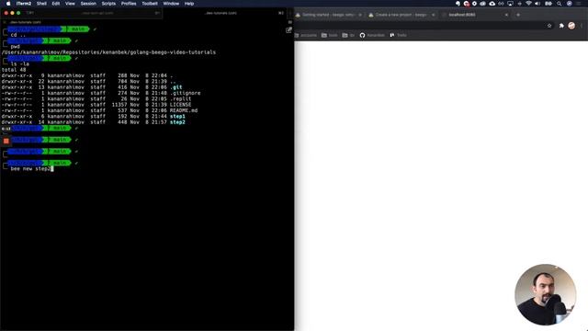
Task: Click the cloud upload status icon
Action: pos(492,4)
